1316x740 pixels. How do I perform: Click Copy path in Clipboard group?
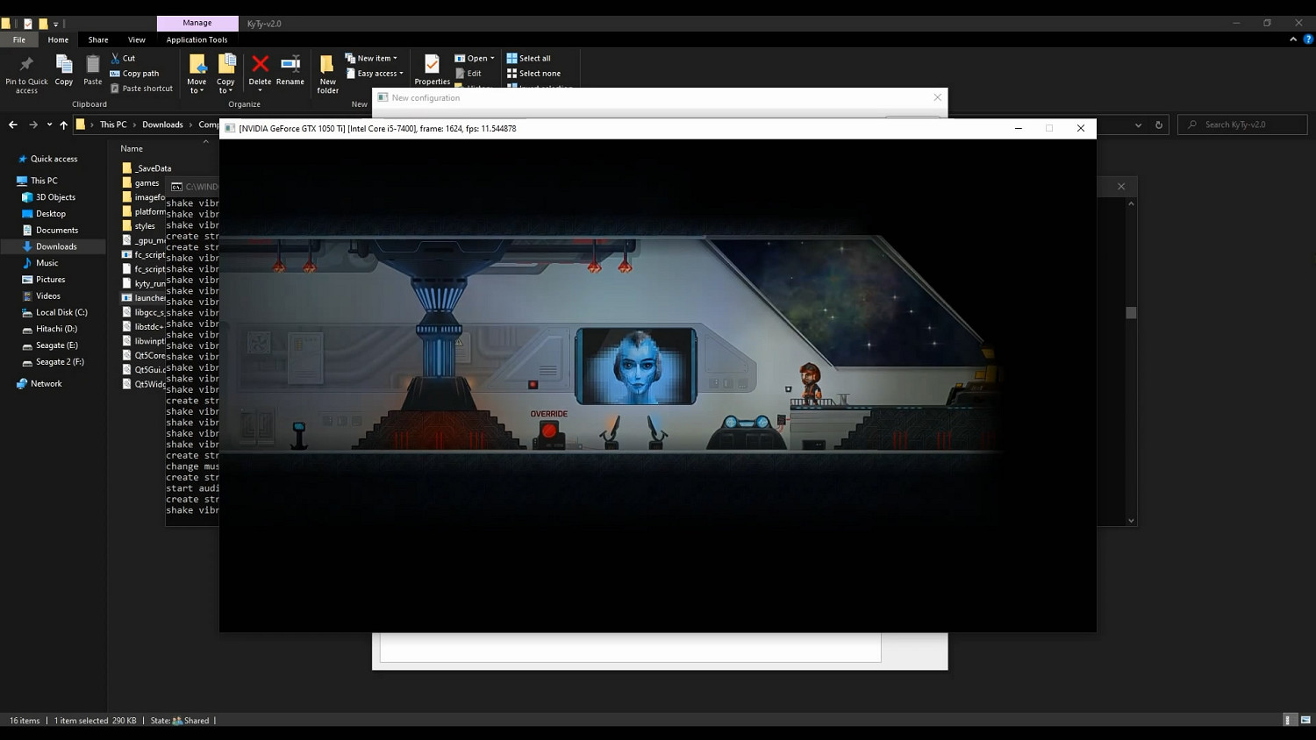[135, 74]
